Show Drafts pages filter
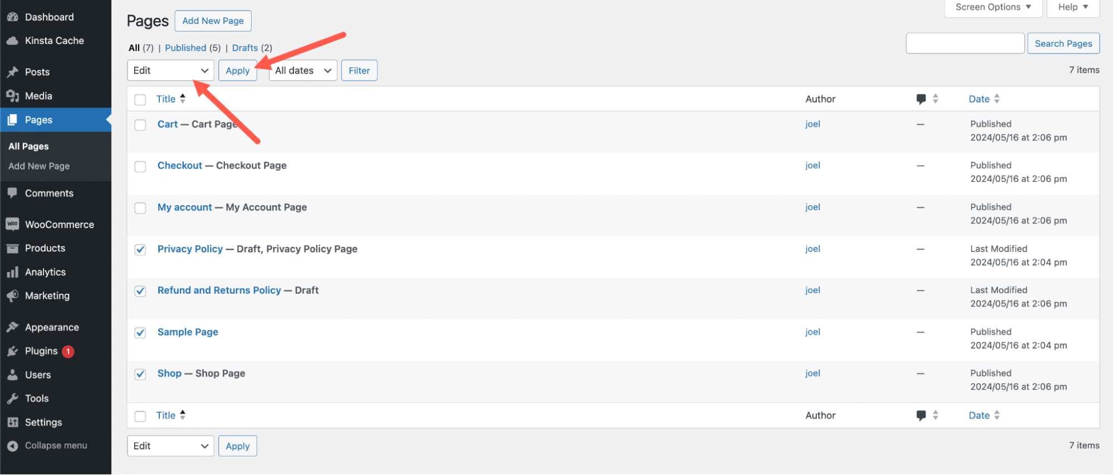The width and height of the screenshot is (1113, 475). [245, 48]
